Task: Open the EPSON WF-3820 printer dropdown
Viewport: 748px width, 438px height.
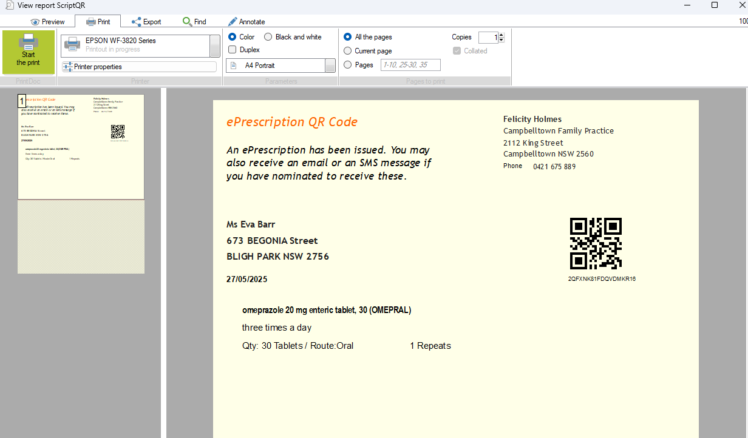Action: (x=214, y=45)
